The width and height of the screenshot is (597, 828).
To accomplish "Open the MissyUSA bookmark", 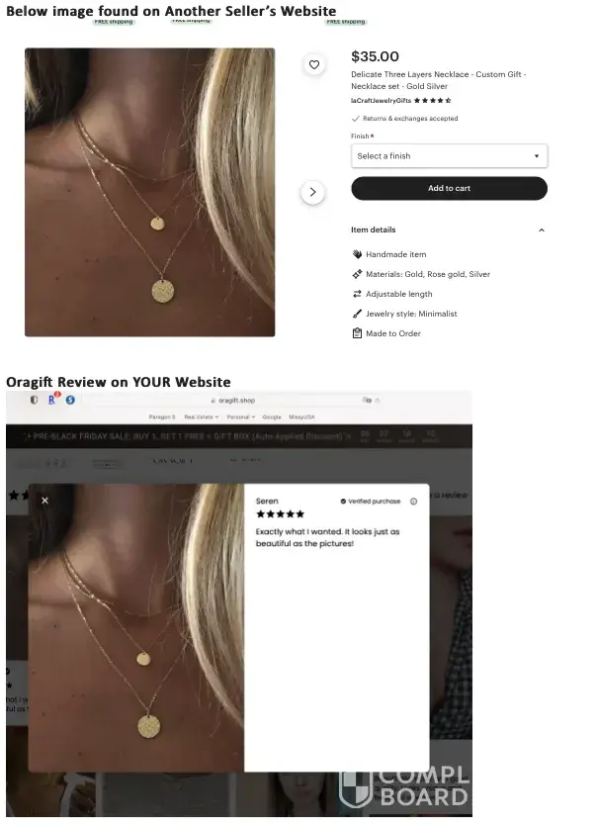I will pos(301,417).
